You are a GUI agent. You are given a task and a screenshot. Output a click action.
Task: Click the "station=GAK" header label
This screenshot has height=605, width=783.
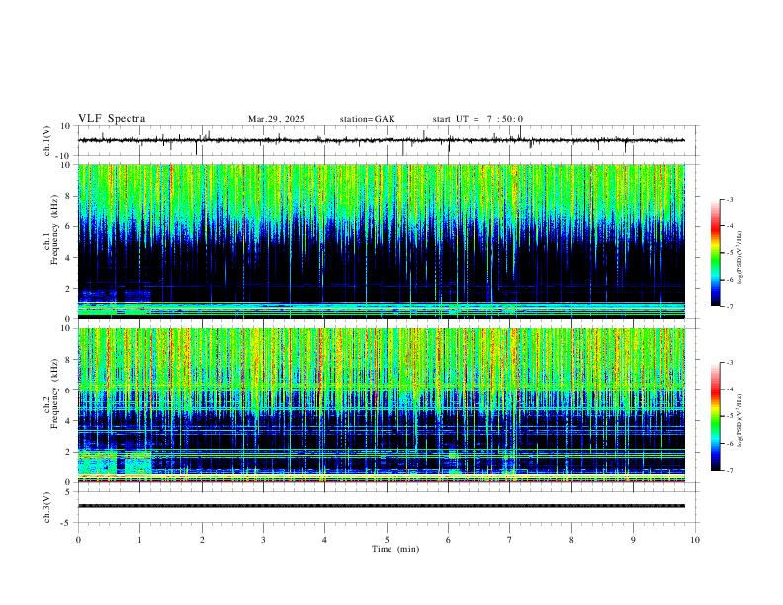[x=367, y=119]
